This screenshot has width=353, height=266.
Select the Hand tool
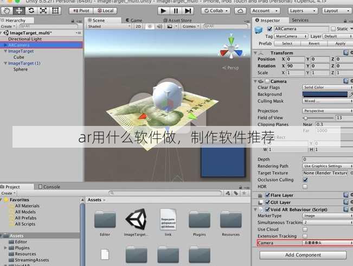(7, 11)
